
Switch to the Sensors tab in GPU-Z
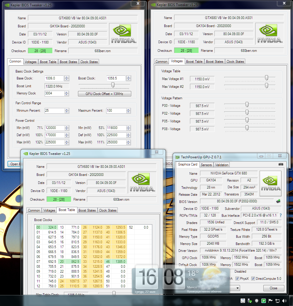coord(206,165)
